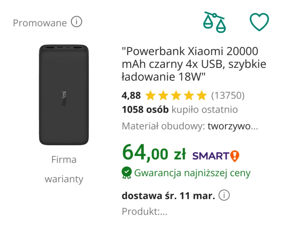This screenshot has width=288, height=226.
Task: Expand the truncated Materiał obudowy parameter
Action: click(x=190, y=126)
